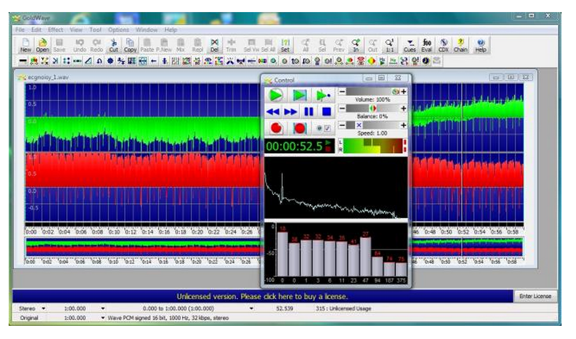
Task: Open the View menu
Action: pyautogui.click(x=75, y=30)
